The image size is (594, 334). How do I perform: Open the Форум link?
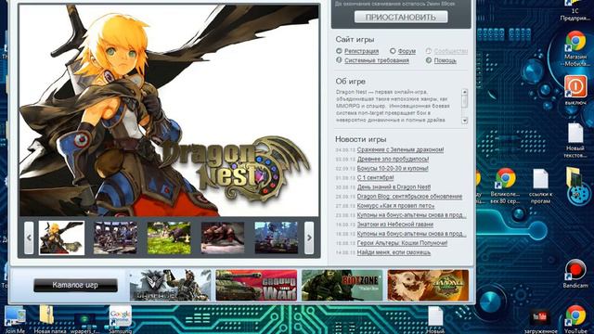tap(407, 51)
